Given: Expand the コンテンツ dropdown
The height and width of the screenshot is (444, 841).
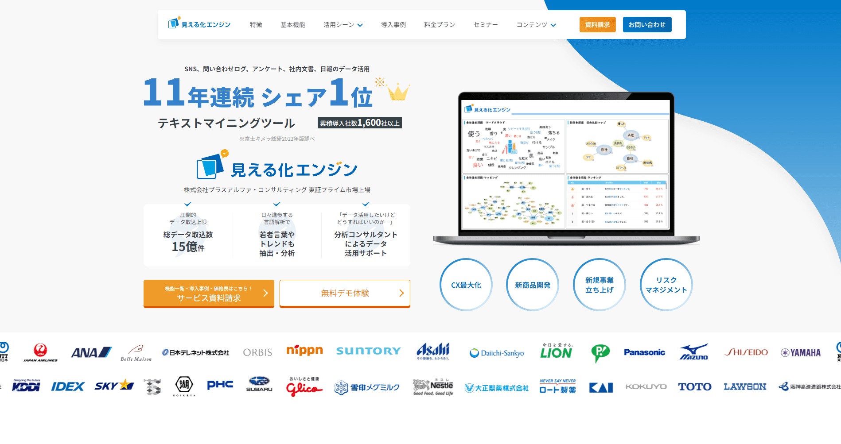Looking at the screenshot, I should point(536,25).
